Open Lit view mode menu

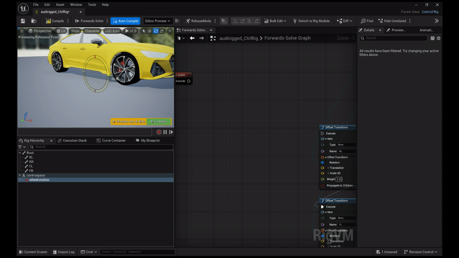point(61,31)
